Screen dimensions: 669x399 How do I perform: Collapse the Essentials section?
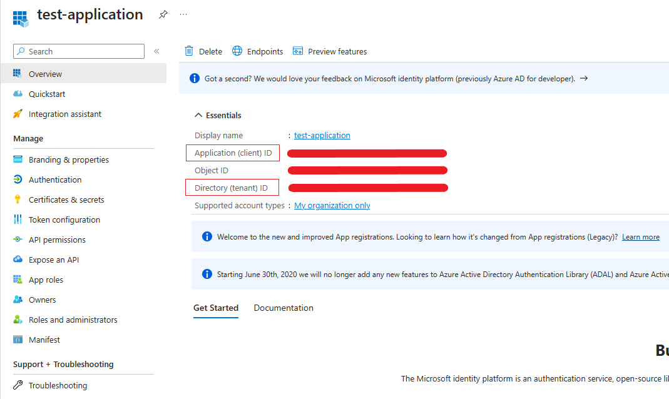198,115
